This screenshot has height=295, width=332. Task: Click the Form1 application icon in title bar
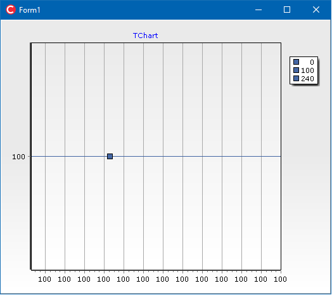10,10
